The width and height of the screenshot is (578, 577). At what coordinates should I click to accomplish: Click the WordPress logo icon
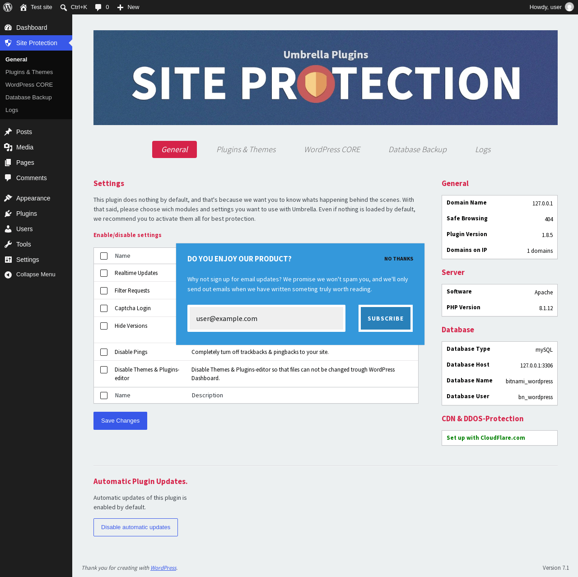[8, 7]
